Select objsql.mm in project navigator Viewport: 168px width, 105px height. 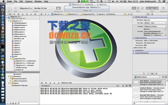point(18,54)
